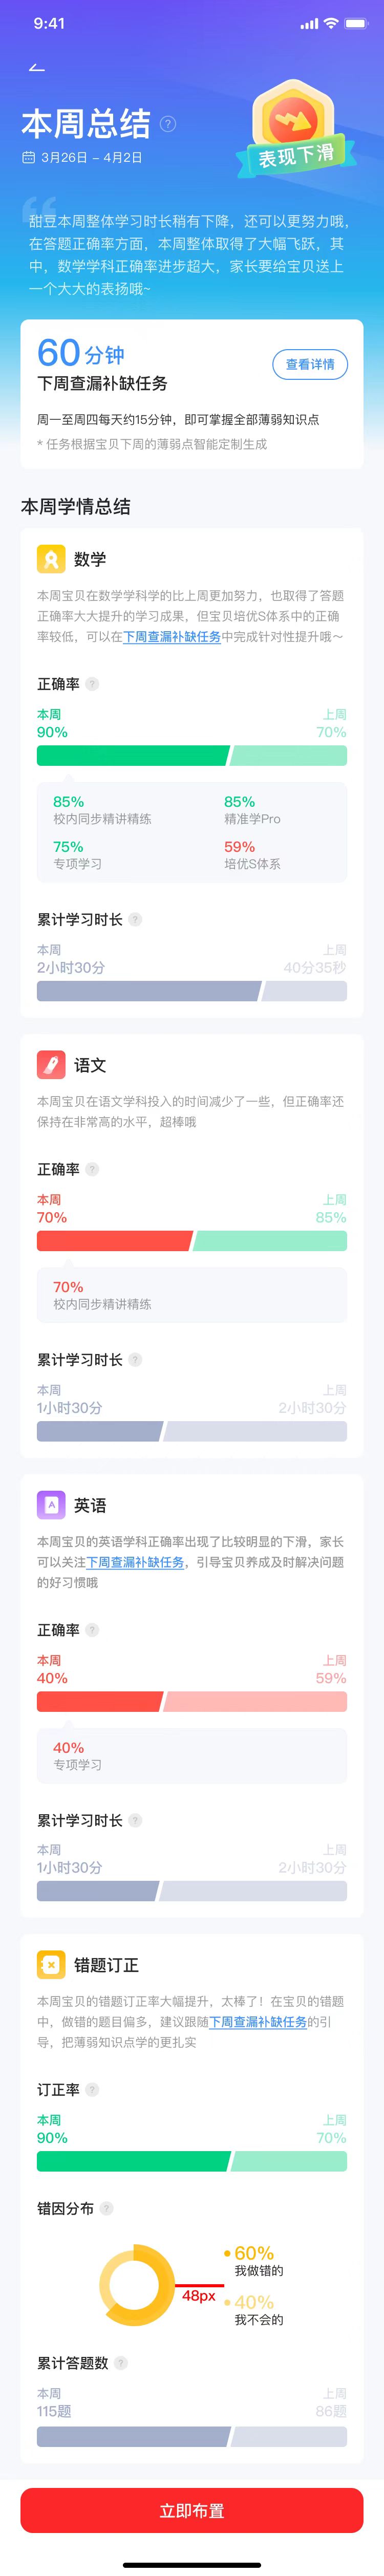The width and height of the screenshot is (384, 2576).
Task: Open 下周查漏补缺任务 link in 数学 section
Action: tap(172, 636)
